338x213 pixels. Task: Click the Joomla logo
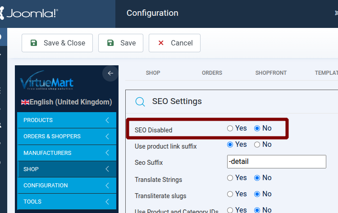coord(29,14)
